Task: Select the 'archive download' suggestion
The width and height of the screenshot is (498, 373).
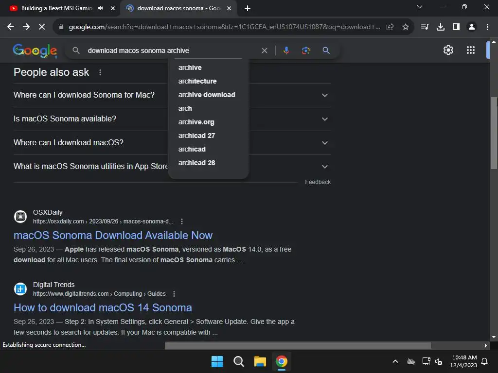Action: (x=208, y=95)
